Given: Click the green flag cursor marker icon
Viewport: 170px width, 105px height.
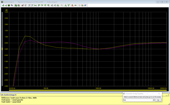Looking at the screenshot, I should pyautogui.click(x=39, y=5).
